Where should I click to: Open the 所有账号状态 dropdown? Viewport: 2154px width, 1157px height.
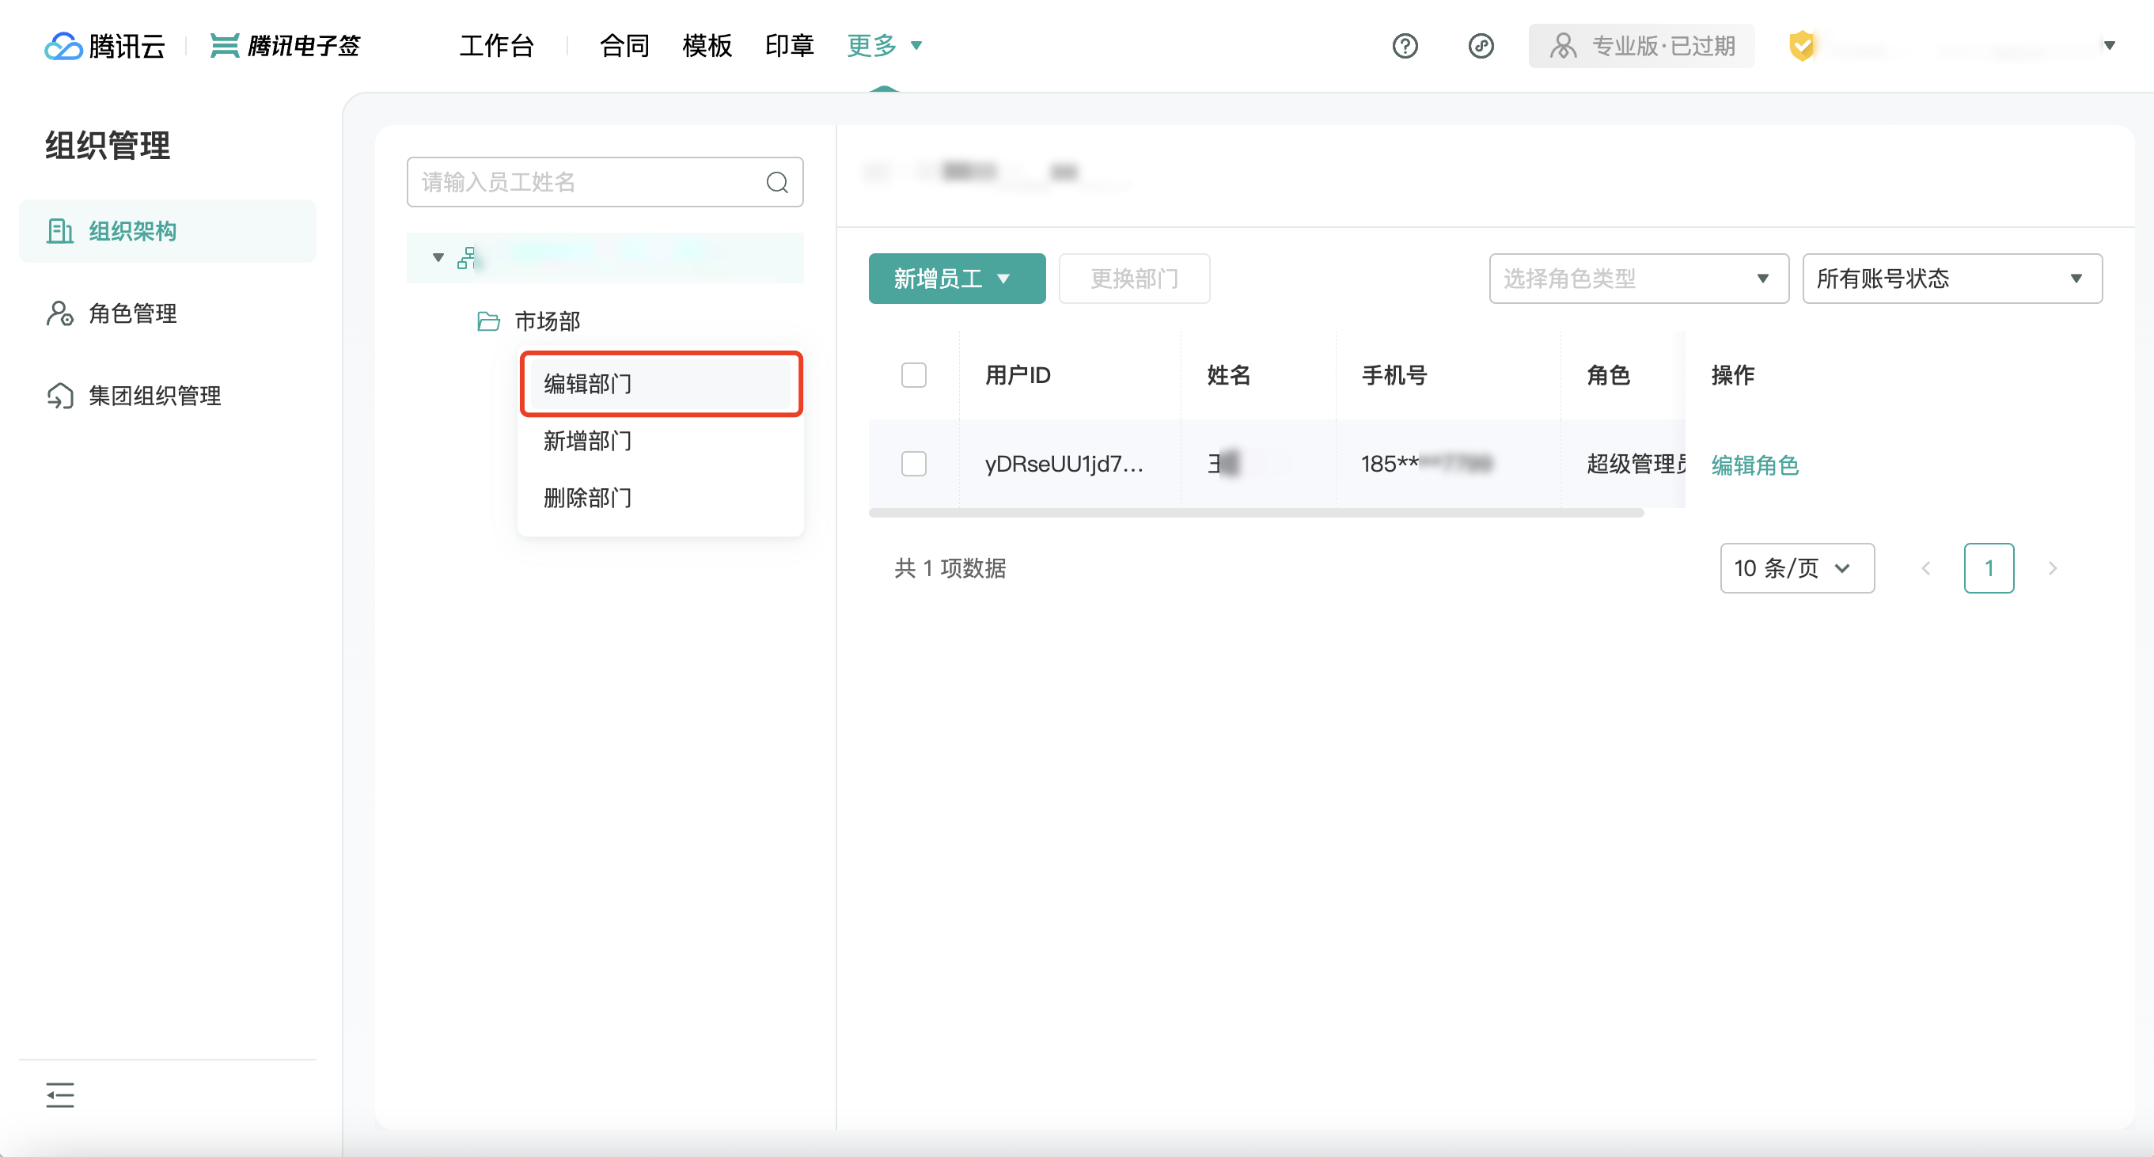click(1951, 279)
